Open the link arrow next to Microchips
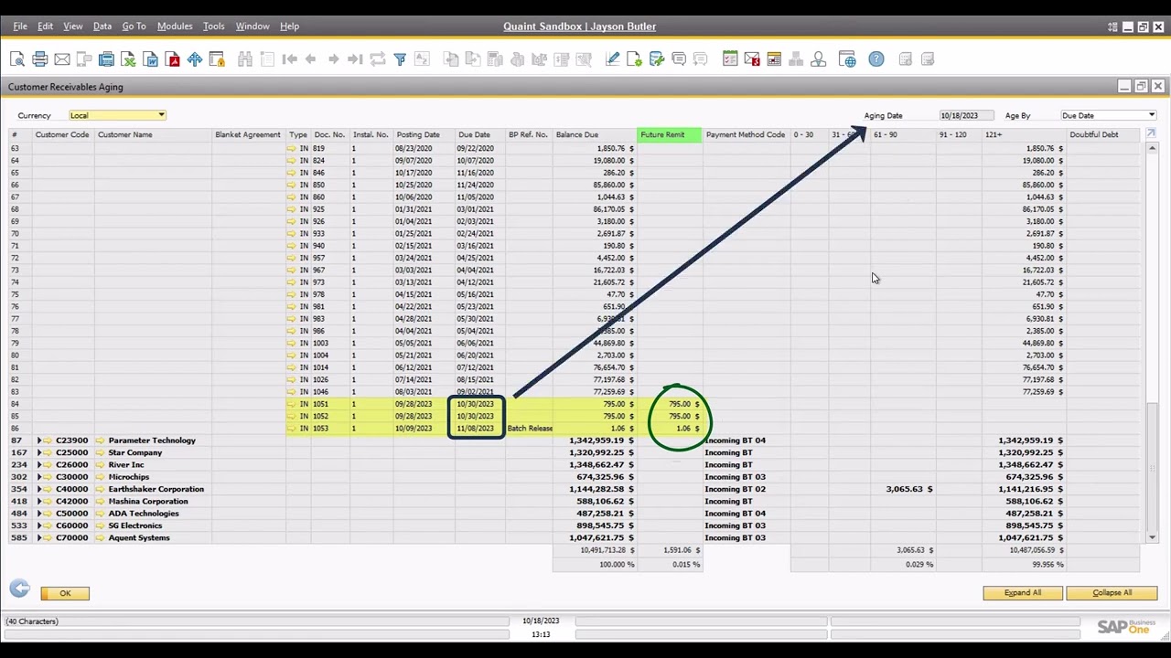The width and height of the screenshot is (1171, 658). pyautogui.click(x=101, y=477)
